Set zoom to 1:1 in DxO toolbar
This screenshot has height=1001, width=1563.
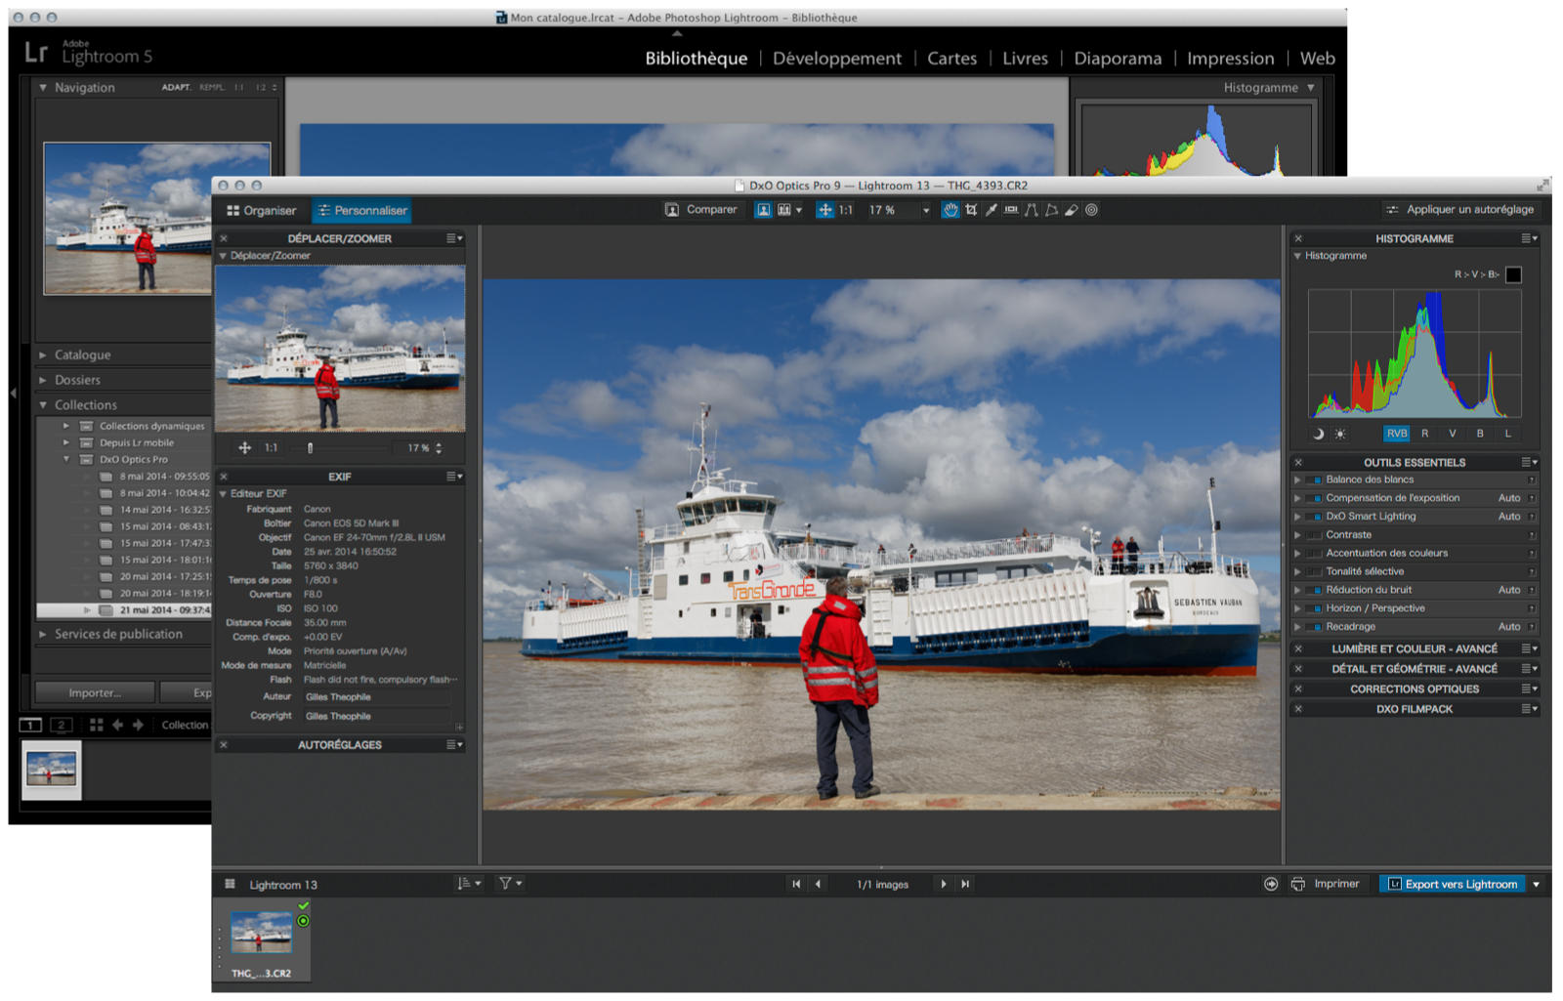(x=846, y=210)
